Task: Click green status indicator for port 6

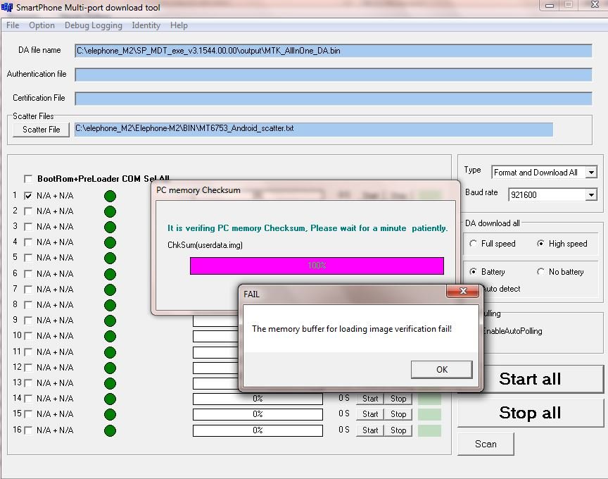Action: [110, 274]
